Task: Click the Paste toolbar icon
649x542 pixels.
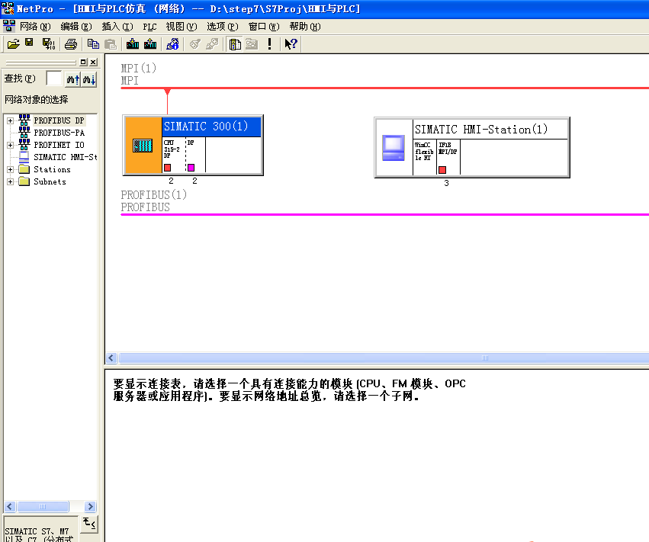Action: [x=110, y=44]
